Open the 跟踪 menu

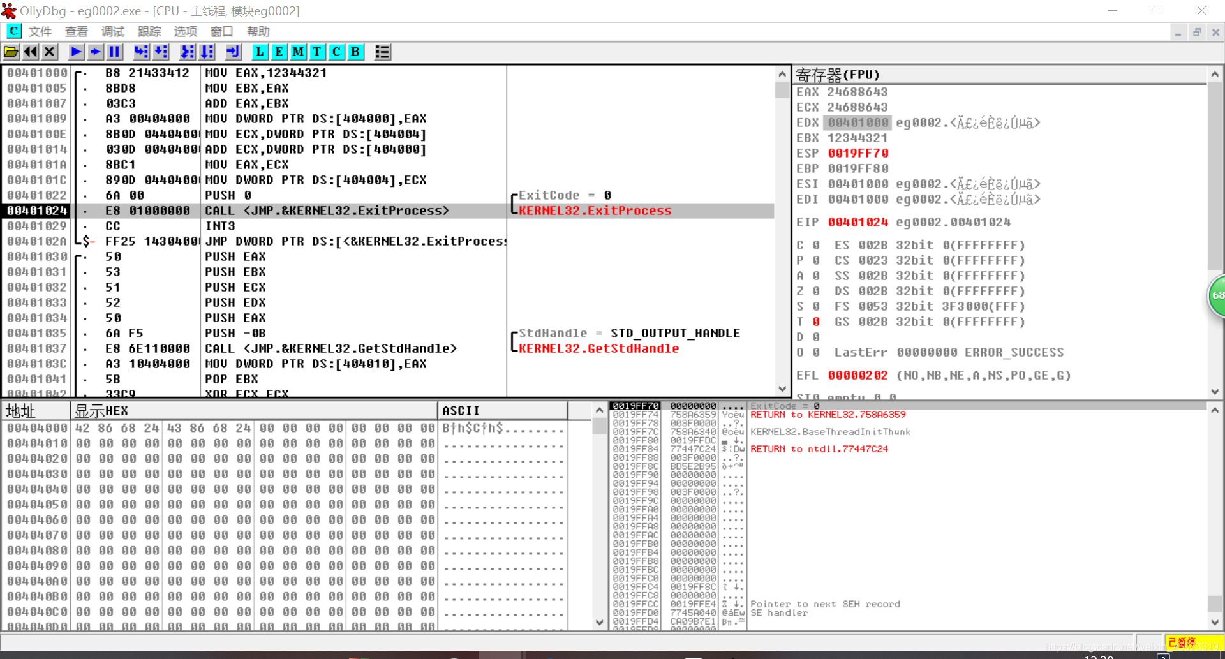coord(149,31)
